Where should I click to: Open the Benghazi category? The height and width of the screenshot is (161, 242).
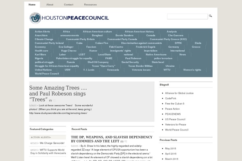97,35
